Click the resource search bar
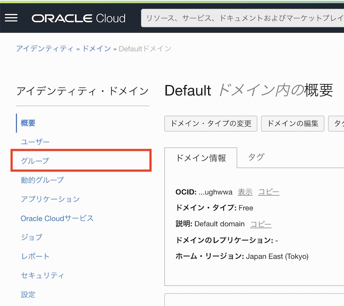This screenshot has height=306, width=344. tap(241, 18)
